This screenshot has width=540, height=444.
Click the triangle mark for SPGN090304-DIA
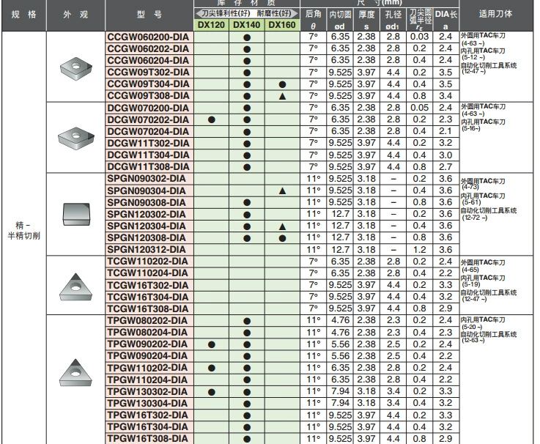(x=282, y=190)
